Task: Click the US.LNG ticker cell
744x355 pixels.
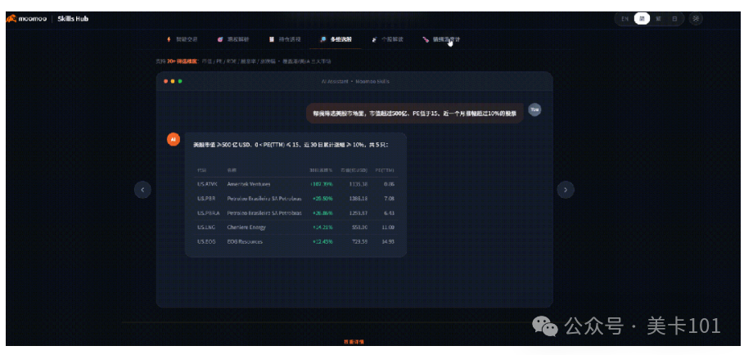Action: (205, 227)
